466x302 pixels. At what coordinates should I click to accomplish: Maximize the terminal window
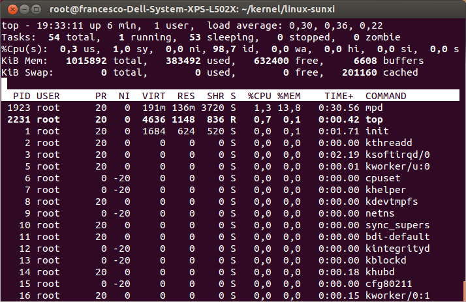tap(37, 10)
